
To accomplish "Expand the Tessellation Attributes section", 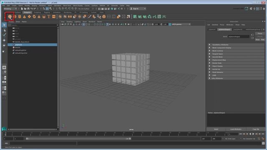I will point(237,45).
